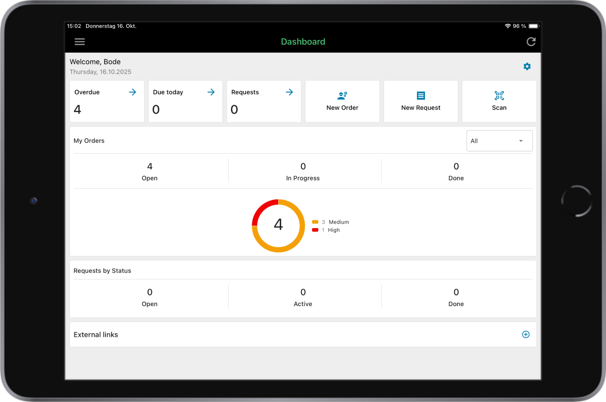Image resolution: width=606 pixels, height=402 pixels.
Task: Click the donut chart showing 4
Action: [278, 225]
